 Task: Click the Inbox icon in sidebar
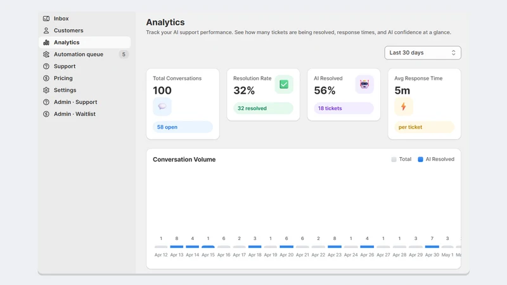click(46, 18)
